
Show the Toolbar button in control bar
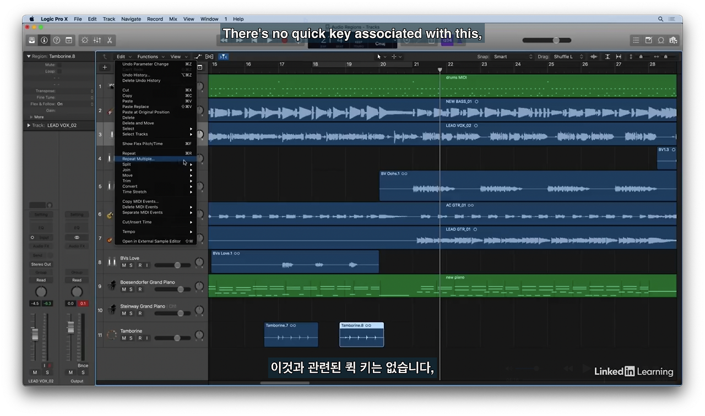(x=69, y=40)
